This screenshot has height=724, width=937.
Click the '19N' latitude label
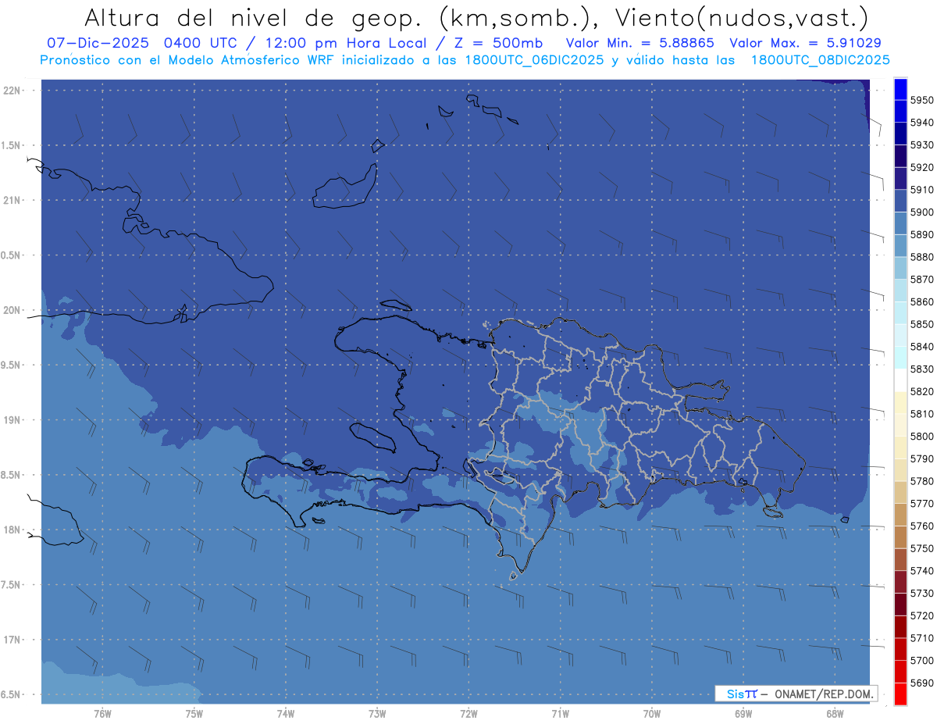click(12, 420)
